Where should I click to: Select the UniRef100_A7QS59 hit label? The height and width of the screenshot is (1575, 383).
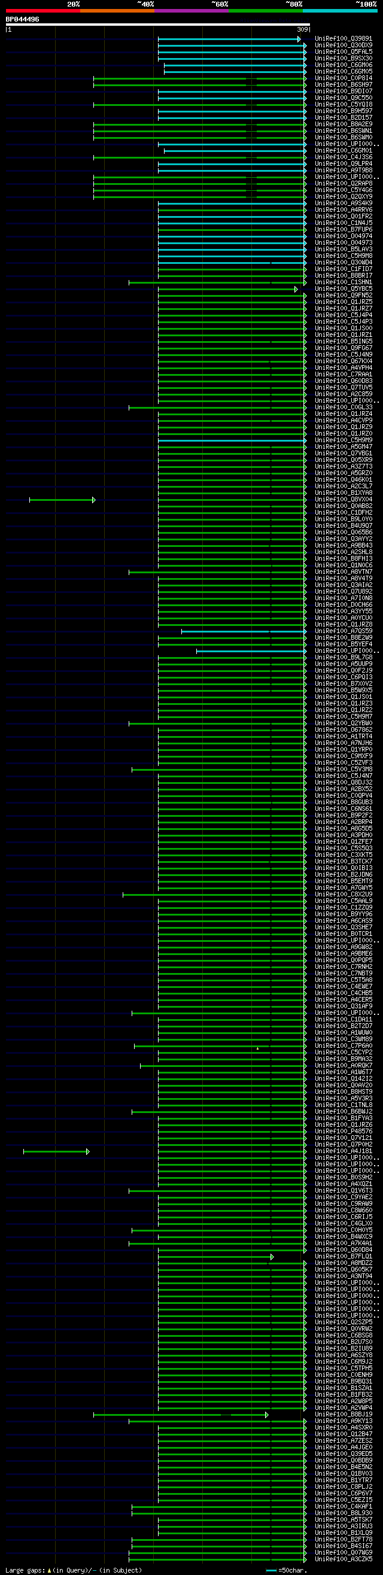pyautogui.click(x=344, y=631)
